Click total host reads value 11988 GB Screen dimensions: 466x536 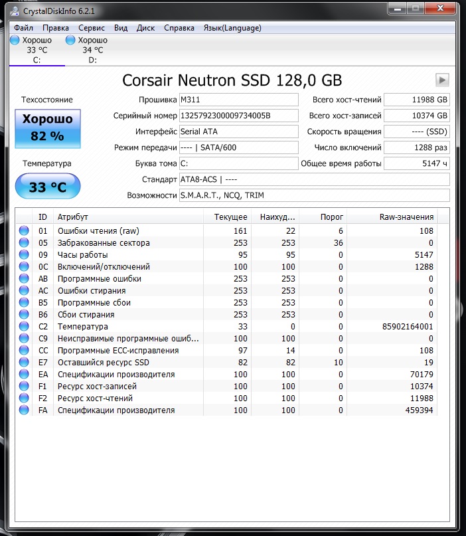(416, 100)
